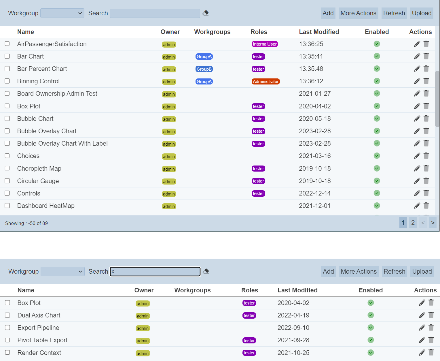Sort the top table by Last Modified header

319,32
